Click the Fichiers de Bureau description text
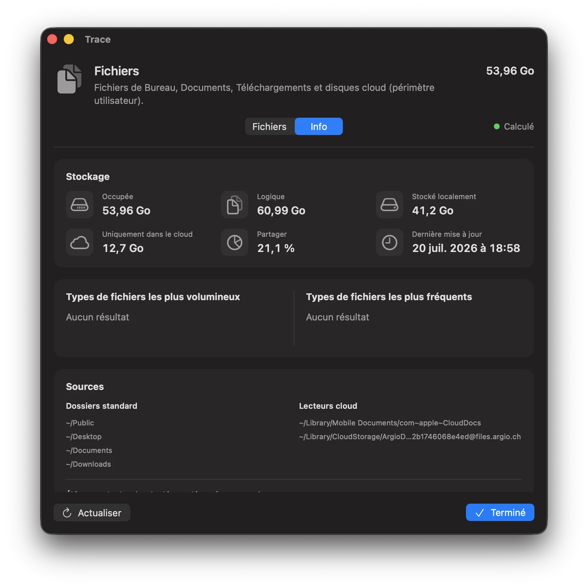 click(x=264, y=94)
